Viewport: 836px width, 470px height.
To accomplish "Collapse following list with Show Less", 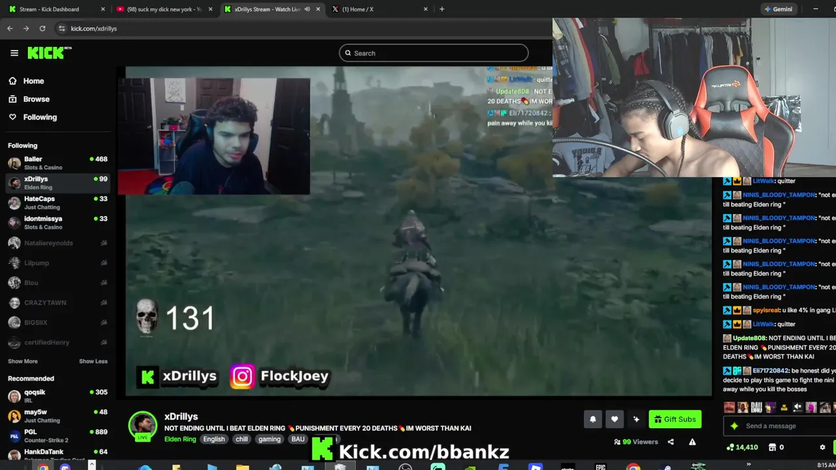I will point(93,362).
